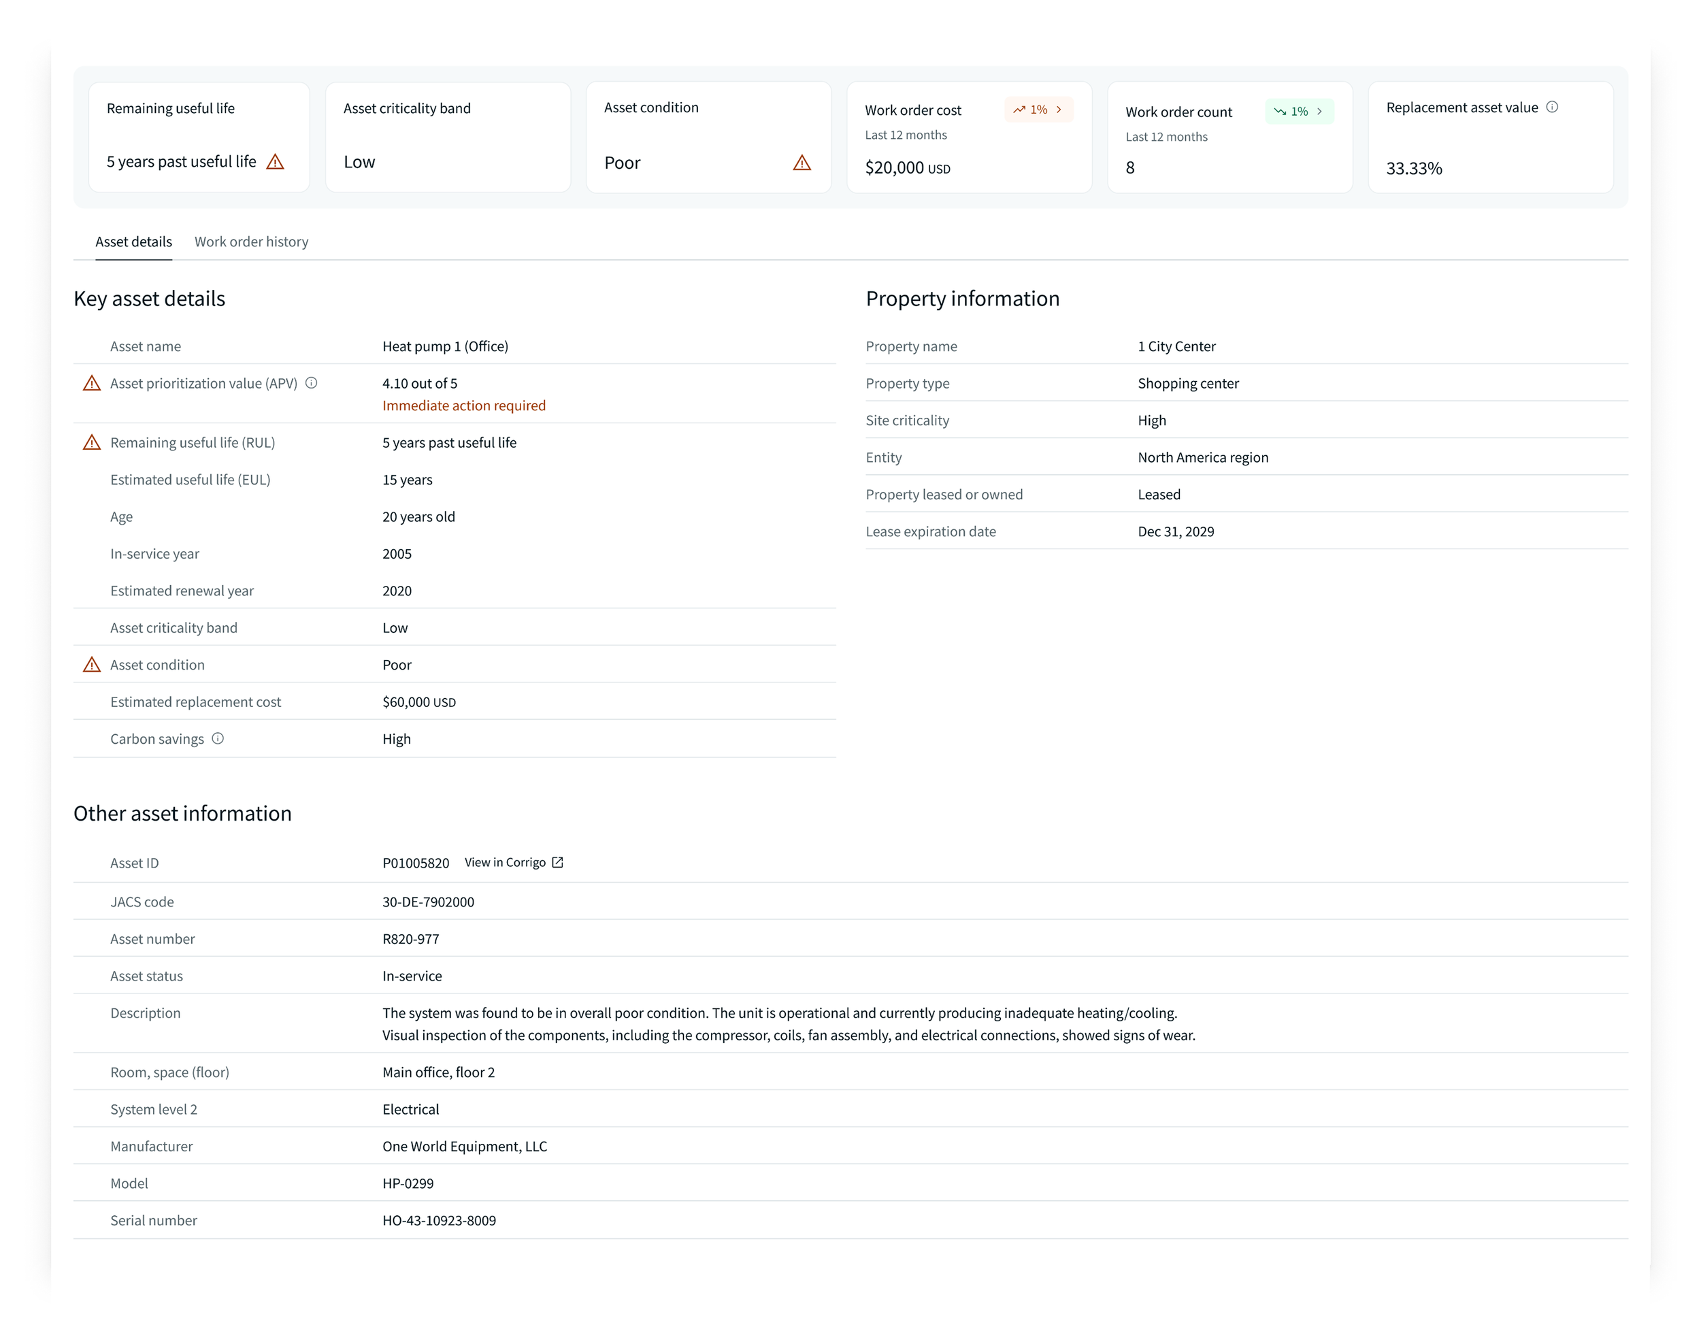This screenshot has height=1333, width=1701.
Task: Click the Asset criticality band card
Action: [x=448, y=137]
